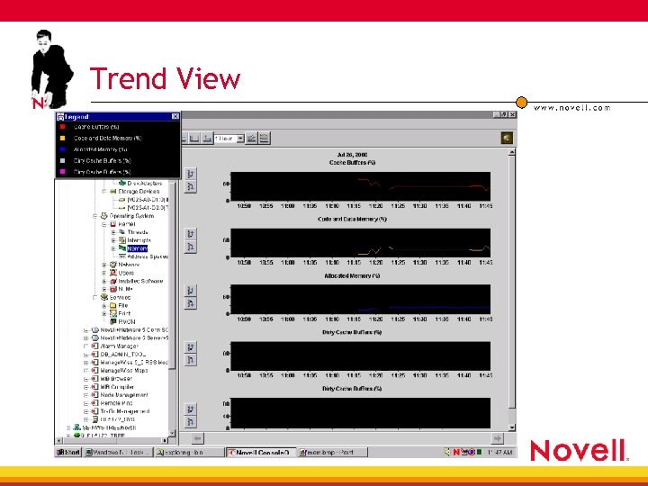Collapse the Operating System tree node
Screen dimensions: 648x486
(95, 216)
